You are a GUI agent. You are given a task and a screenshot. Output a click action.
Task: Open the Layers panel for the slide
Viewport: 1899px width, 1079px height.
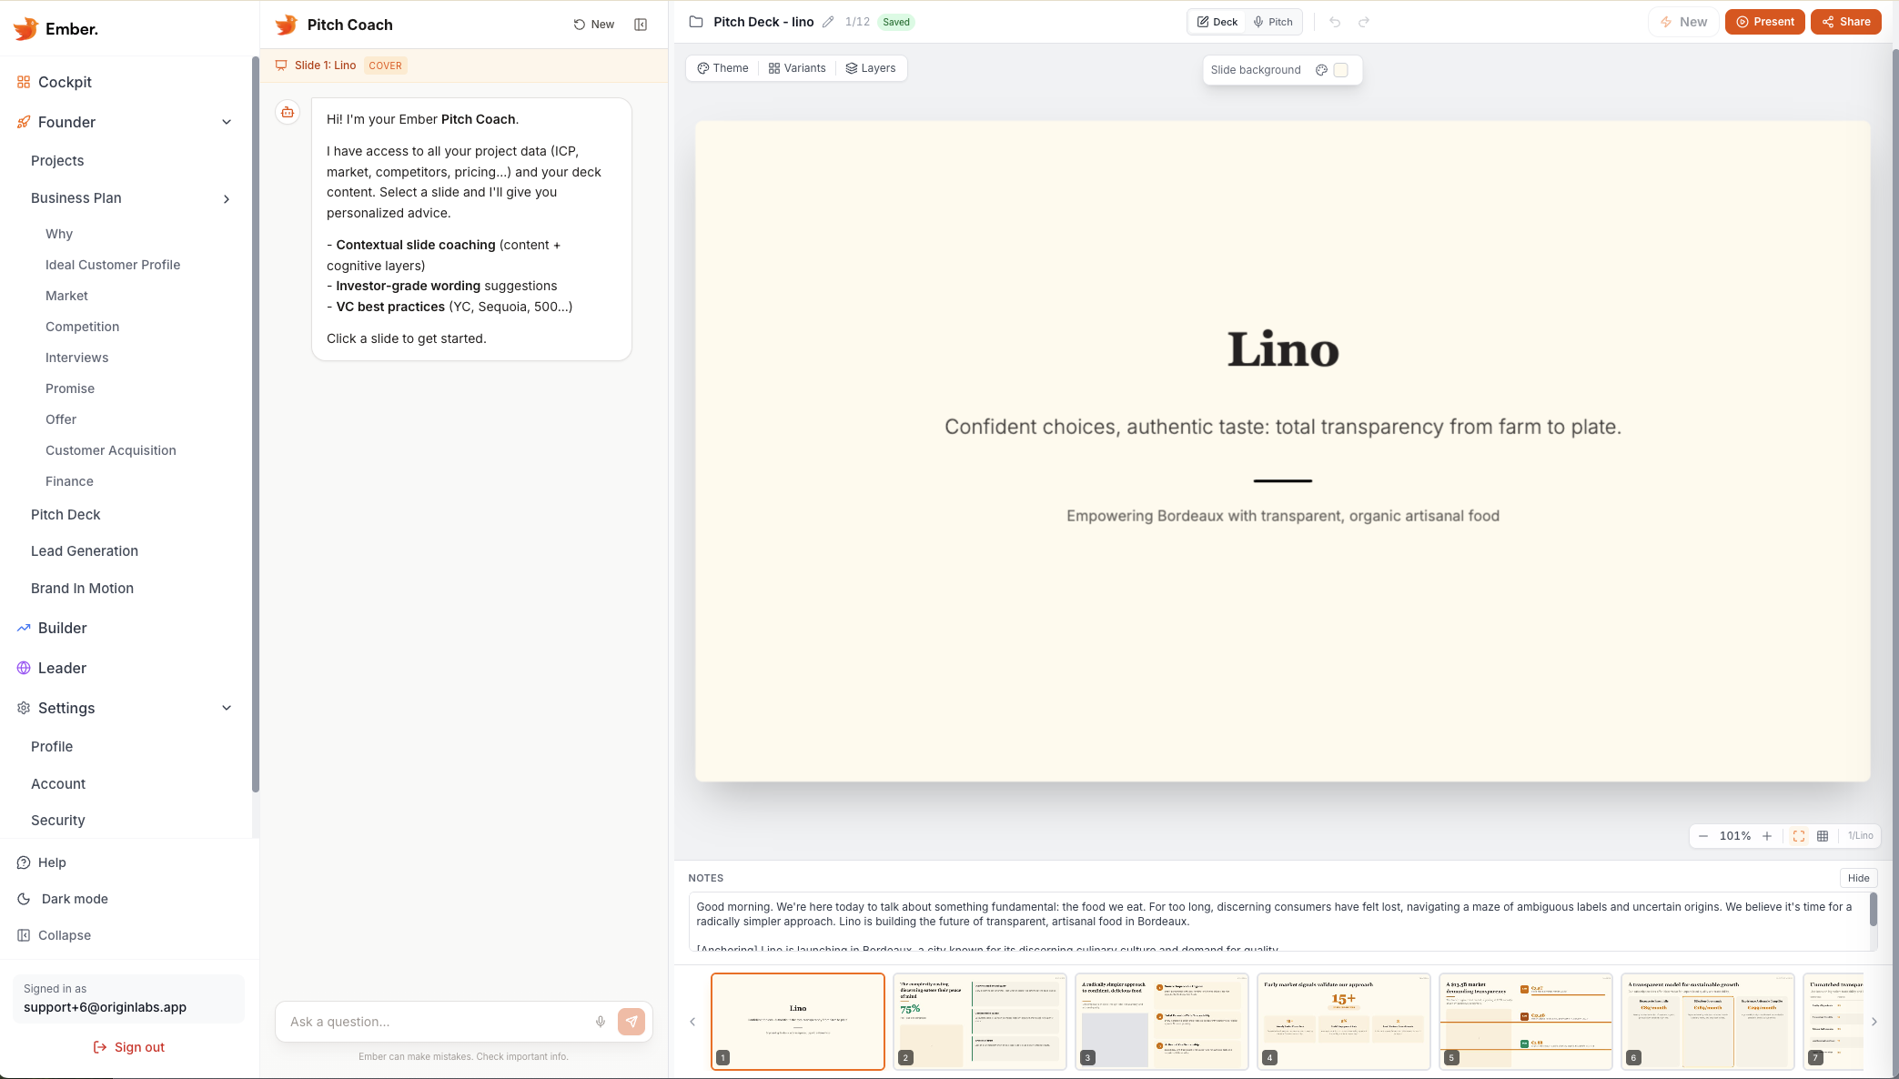click(x=851, y=68)
